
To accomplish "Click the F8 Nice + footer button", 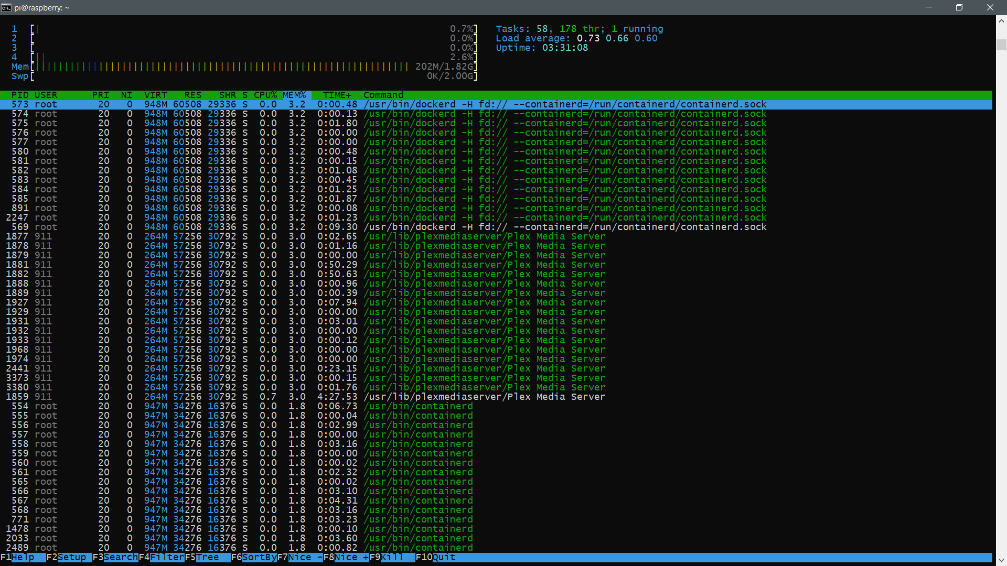I will pyautogui.click(x=346, y=557).
